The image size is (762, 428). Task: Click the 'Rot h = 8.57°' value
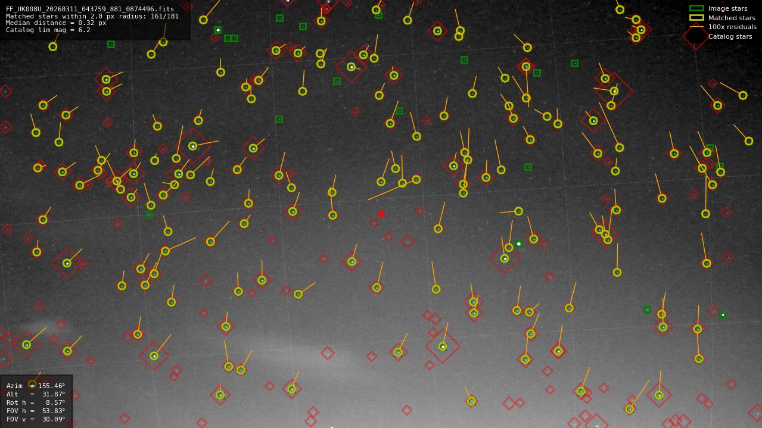36,403
